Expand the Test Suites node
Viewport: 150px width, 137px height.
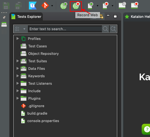point(18,61)
